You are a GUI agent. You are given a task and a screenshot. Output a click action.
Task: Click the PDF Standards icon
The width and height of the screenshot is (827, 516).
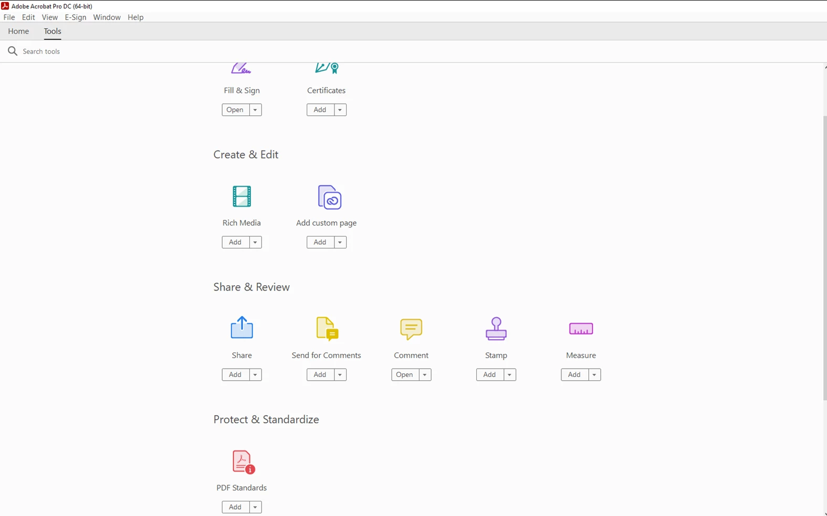pyautogui.click(x=243, y=462)
